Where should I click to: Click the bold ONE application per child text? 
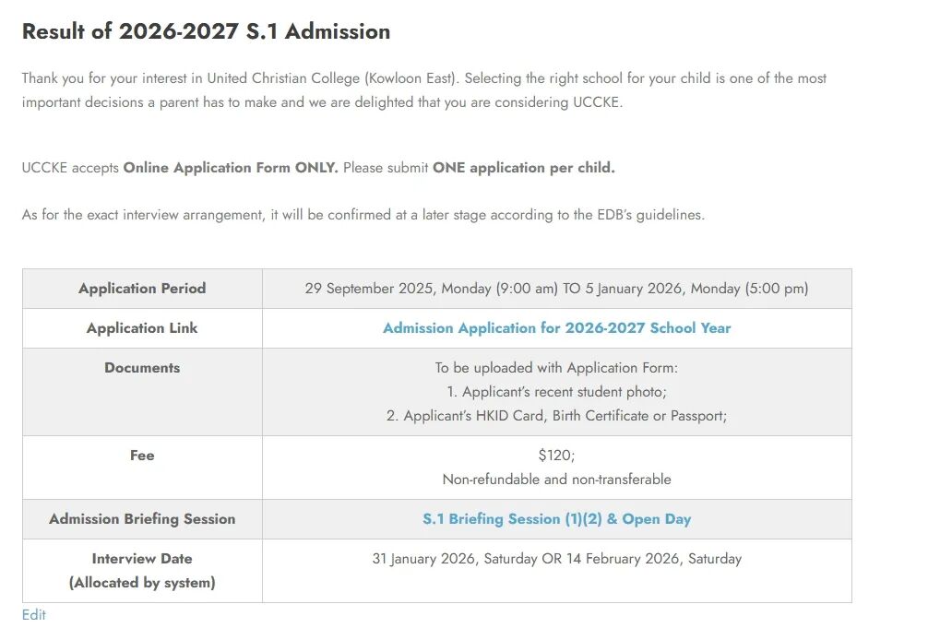point(523,168)
